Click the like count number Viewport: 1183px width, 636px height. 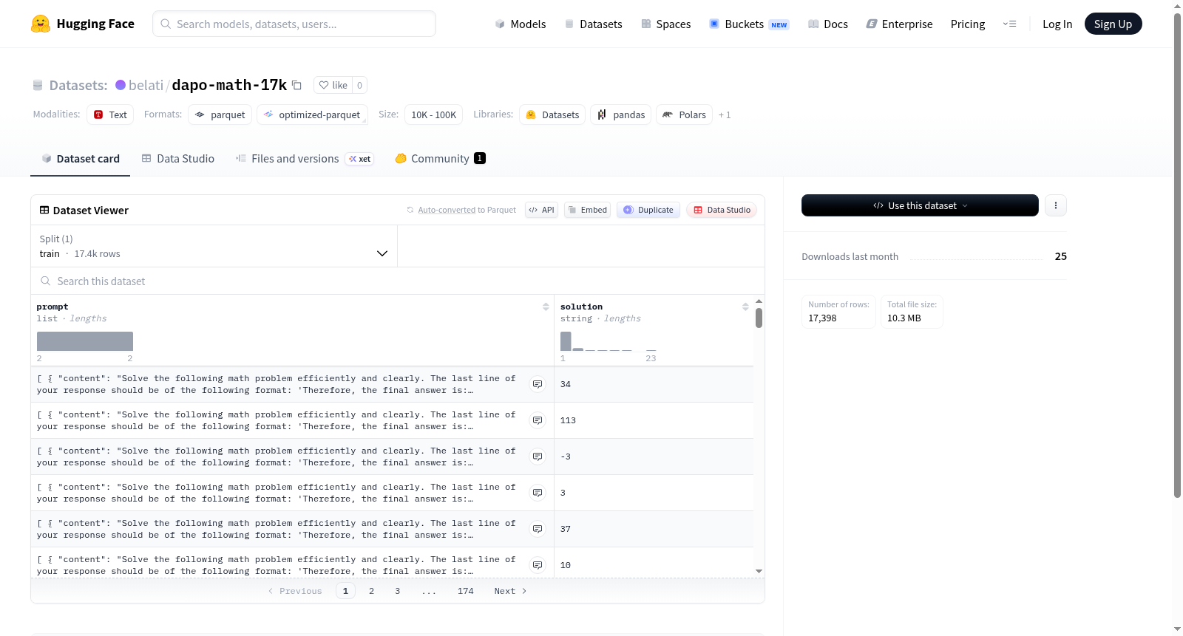(359, 85)
